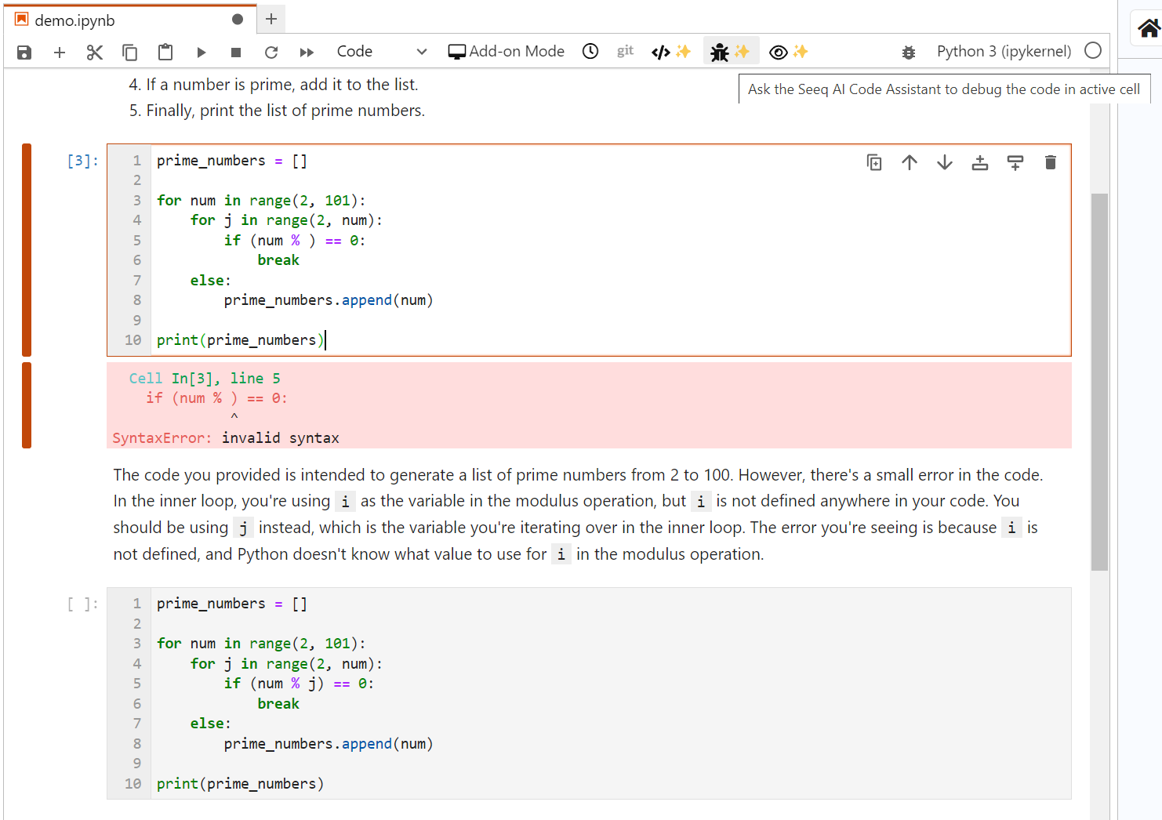Move the active cell down

pyautogui.click(x=945, y=162)
